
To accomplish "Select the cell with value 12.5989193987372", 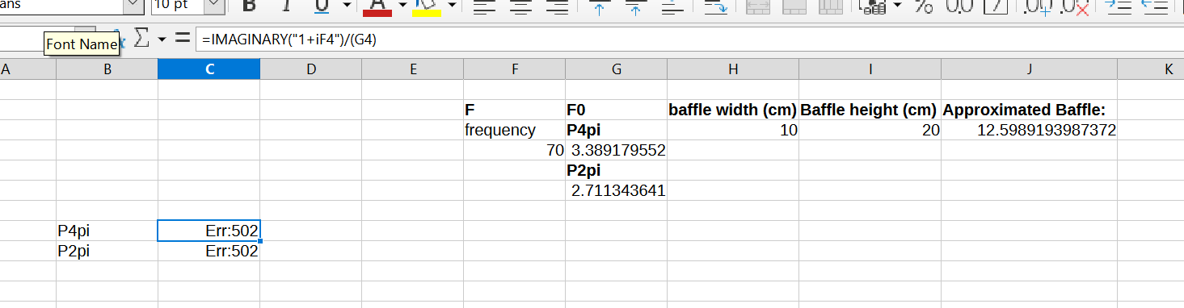I will pyautogui.click(x=1029, y=130).
